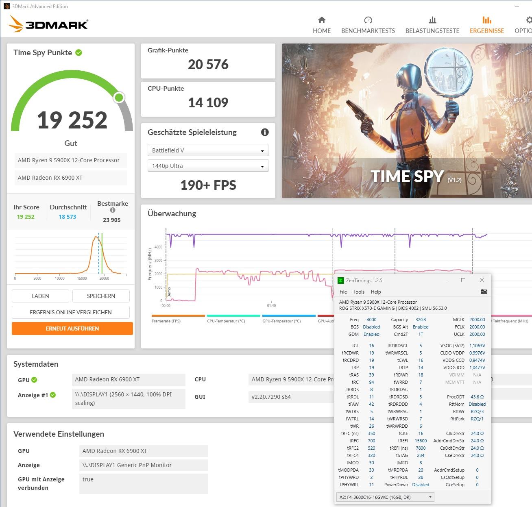Screen dimensions: 532x507
Task: Click the orange results bars icon
Action: pyautogui.click(x=487, y=20)
